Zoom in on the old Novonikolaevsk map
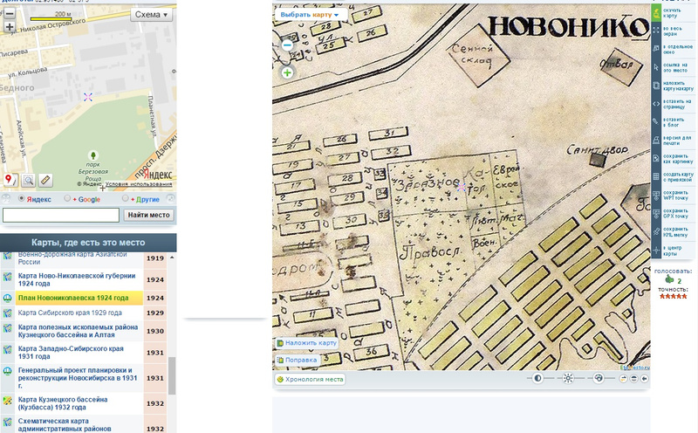Screen dimensions: 698x433 (287, 72)
